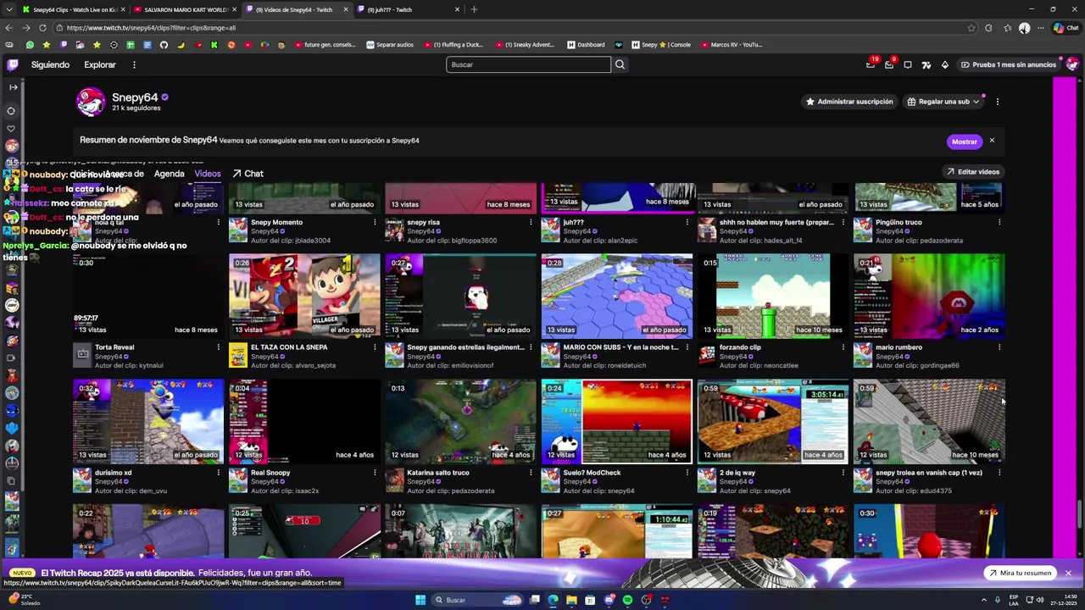Open the user profile avatar menu
The width and height of the screenshot is (1085, 610).
point(1072,64)
